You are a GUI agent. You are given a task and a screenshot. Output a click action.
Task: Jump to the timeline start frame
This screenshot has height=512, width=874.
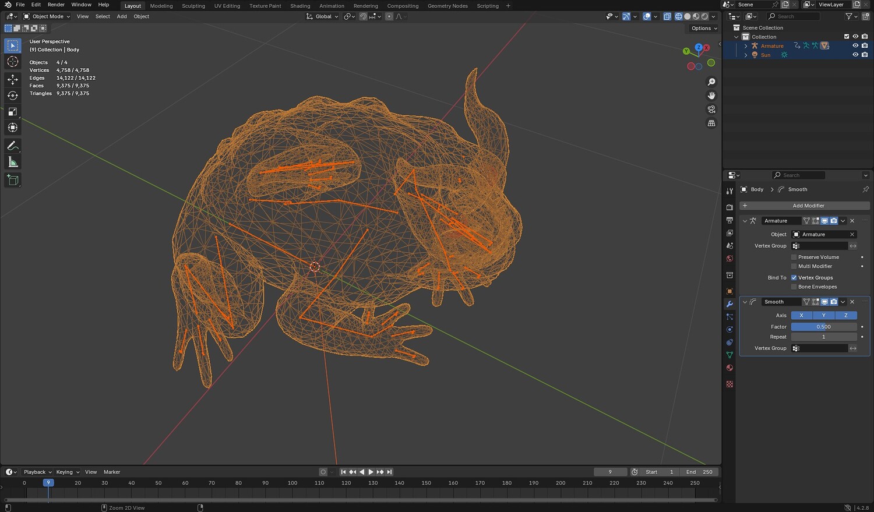click(343, 472)
